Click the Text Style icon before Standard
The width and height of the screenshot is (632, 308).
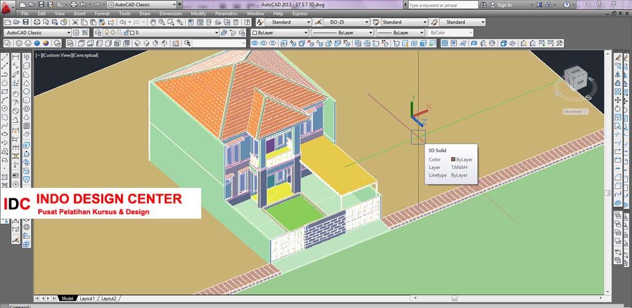[x=260, y=22]
